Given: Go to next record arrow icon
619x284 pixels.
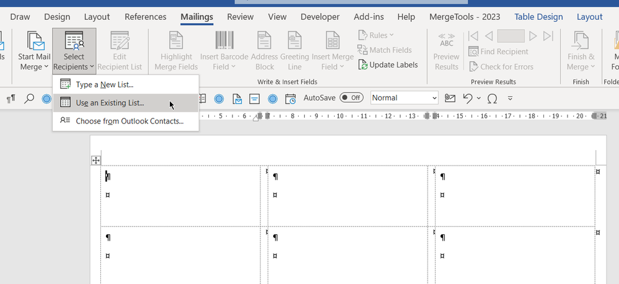Looking at the screenshot, I should point(533,36).
